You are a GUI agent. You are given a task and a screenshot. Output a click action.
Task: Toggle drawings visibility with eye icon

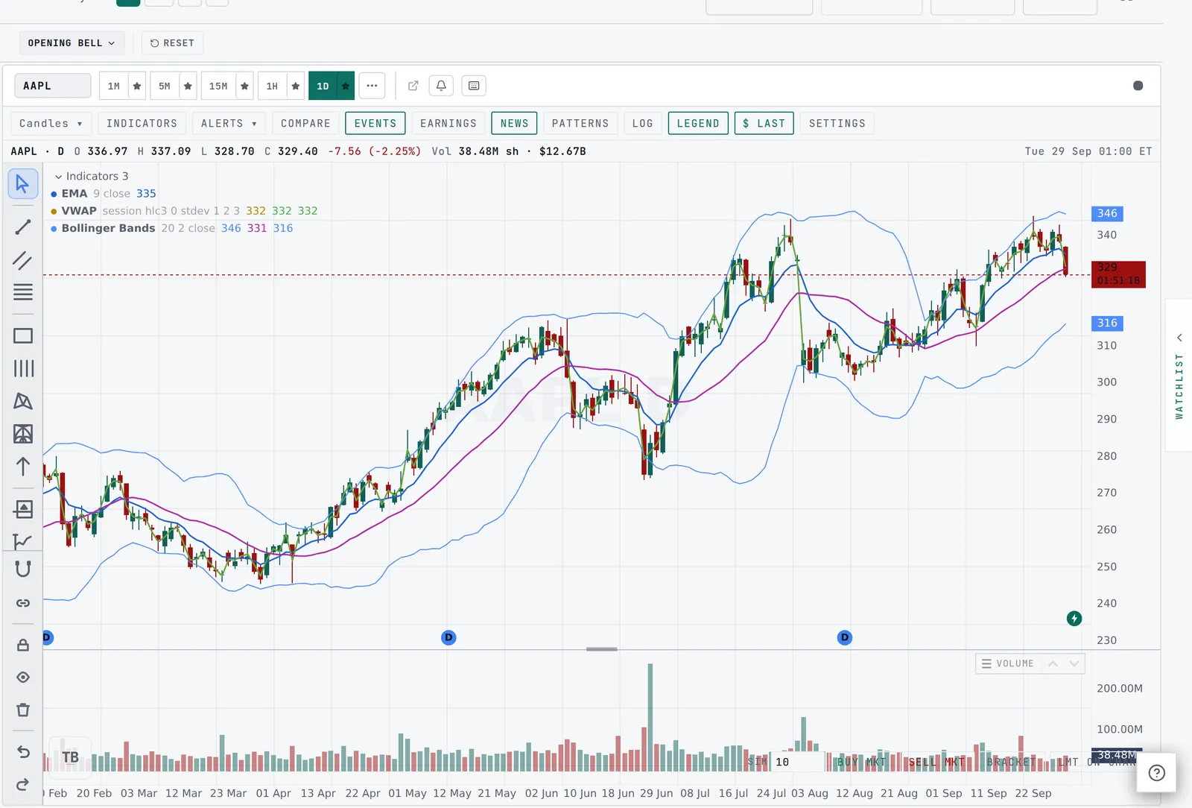coord(23,678)
